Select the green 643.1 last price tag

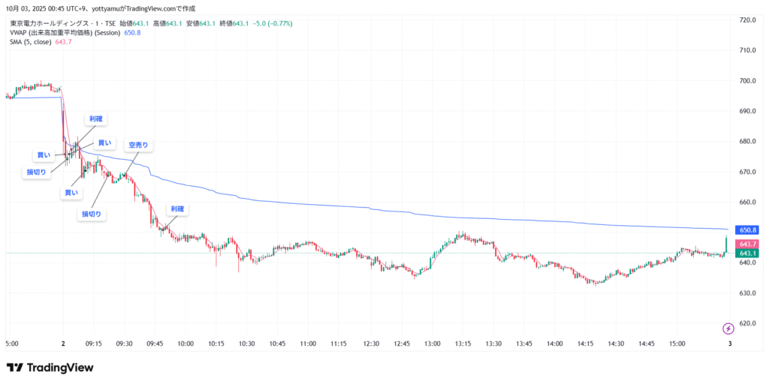pyautogui.click(x=749, y=253)
